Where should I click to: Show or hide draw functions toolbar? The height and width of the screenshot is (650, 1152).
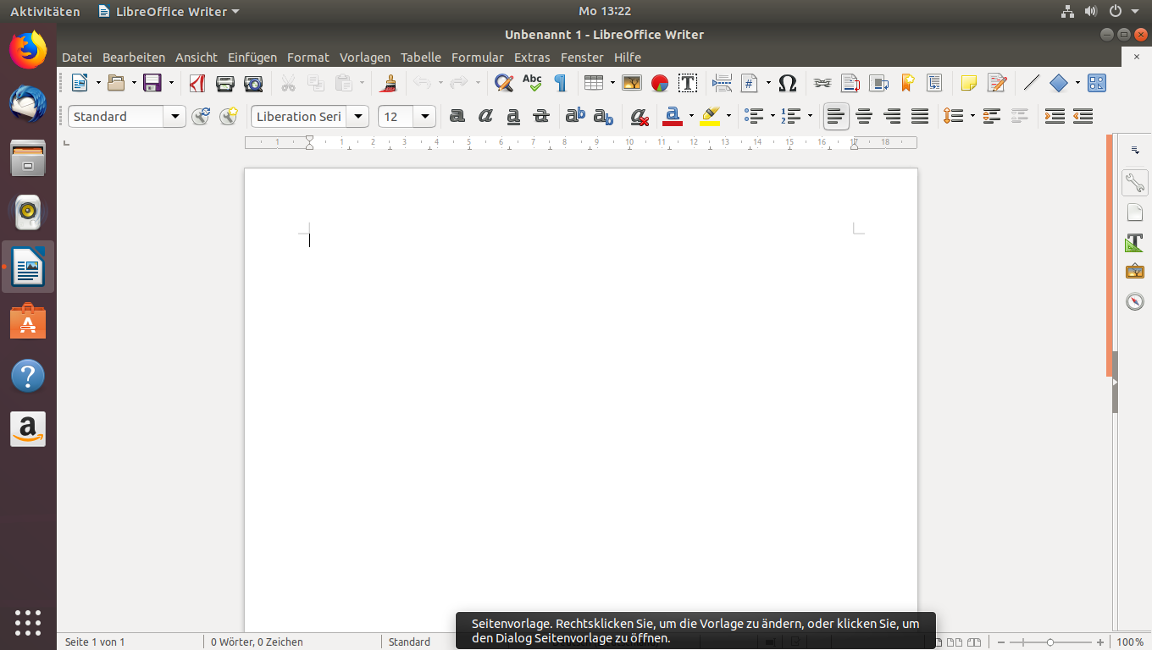pos(1097,83)
